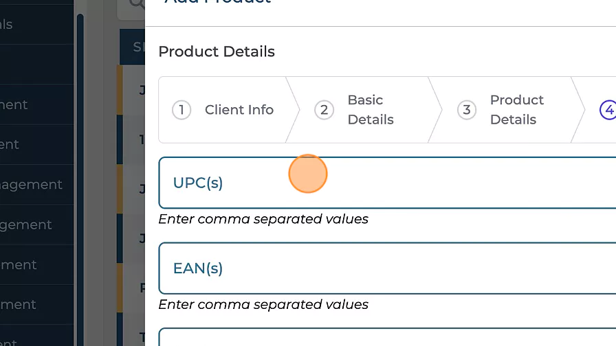Choose the sidebar item ending in "ent"

[x=10, y=145]
